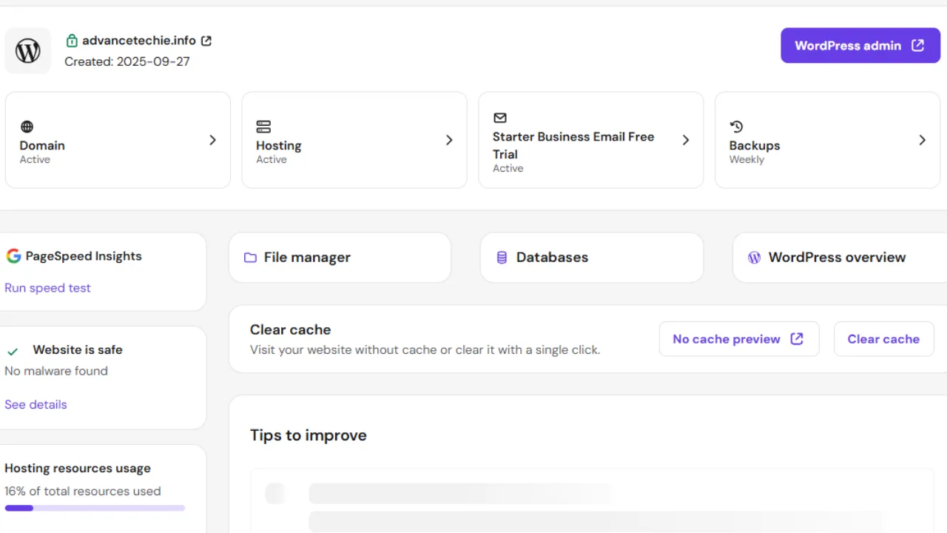Open the WordPress overview shortcut
The width and height of the screenshot is (947, 533).
pyautogui.click(x=836, y=258)
